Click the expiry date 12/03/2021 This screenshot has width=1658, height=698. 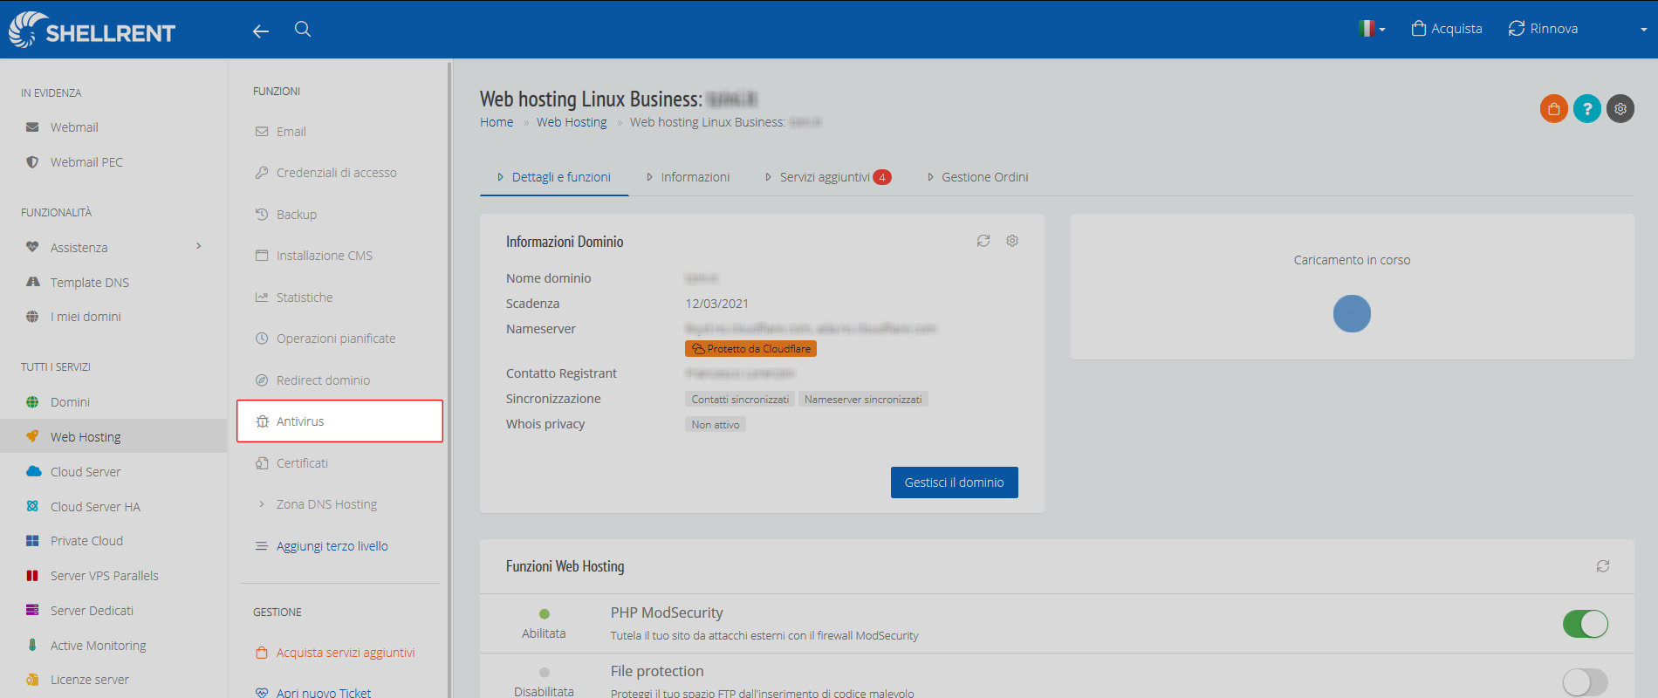coord(717,304)
